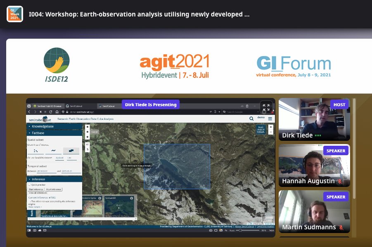Switch to third Sen2Cube.at browser tab
This screenshot has width=372, height=247.
point(109,106)
